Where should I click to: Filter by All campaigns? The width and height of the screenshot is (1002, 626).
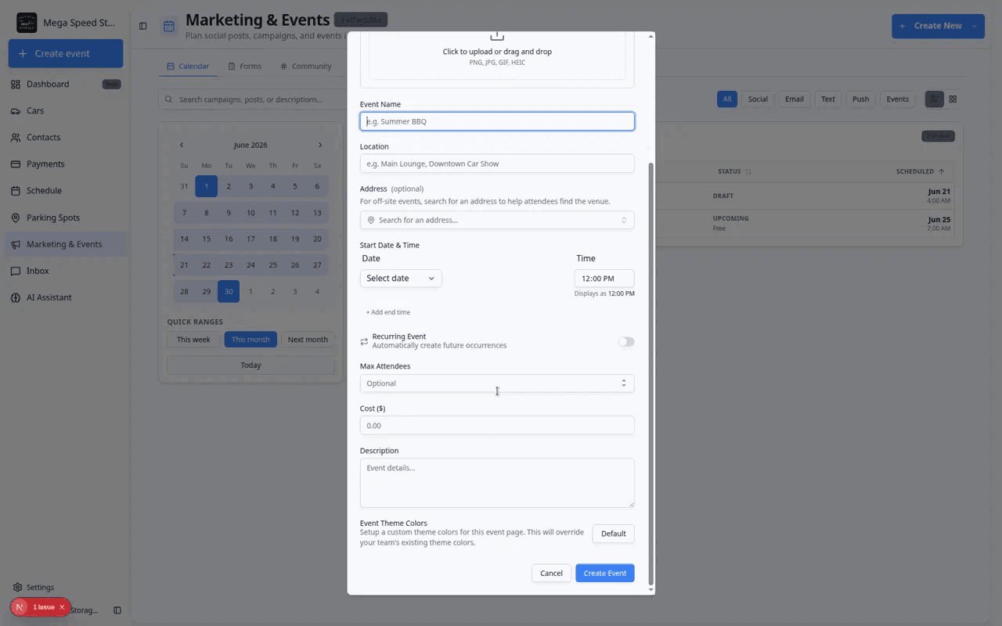click(727, 99)
